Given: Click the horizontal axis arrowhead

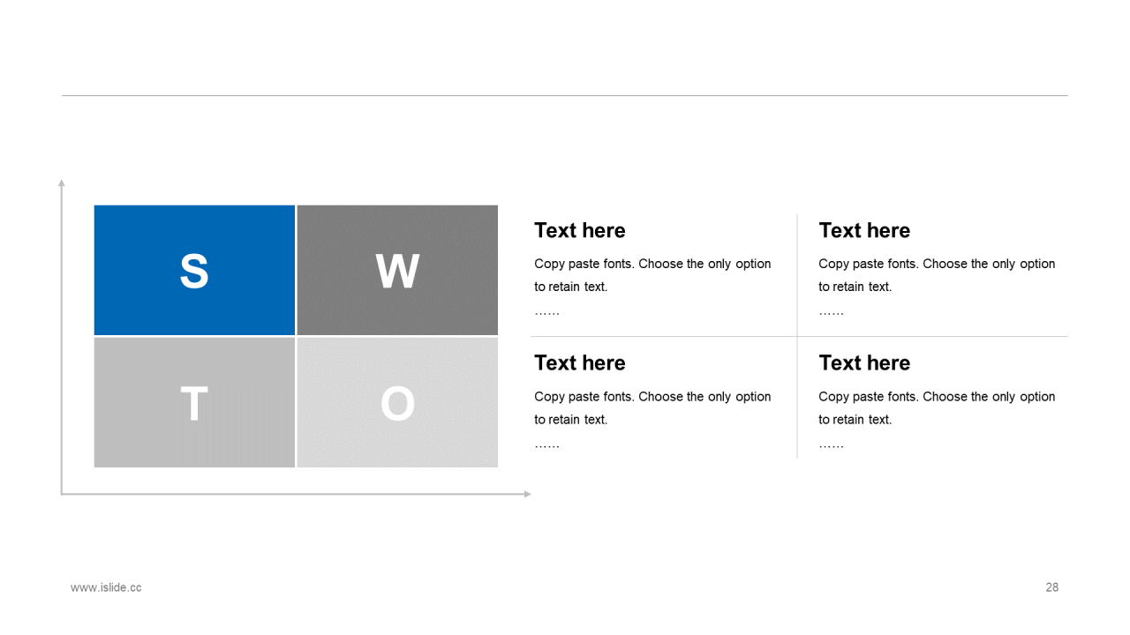Looking at the screenshot, I should (x=527, y=494).
